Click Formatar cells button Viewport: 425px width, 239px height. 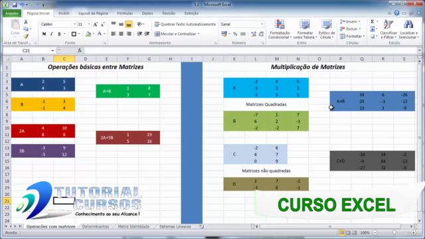pos(352,36)
